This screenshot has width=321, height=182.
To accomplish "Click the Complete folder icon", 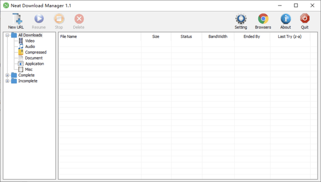I will click(14, 75).
